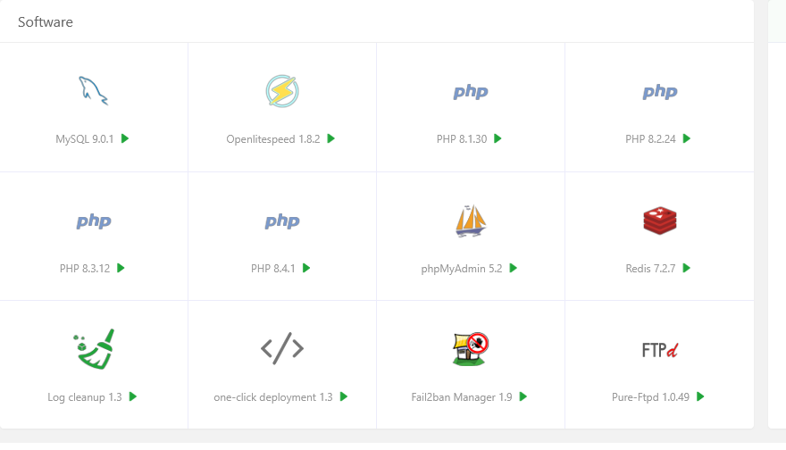Viewport: 786px width, 450px height.
Task: Click the green arrow beside PHP 8.2.24
Action: click(687, 138)
